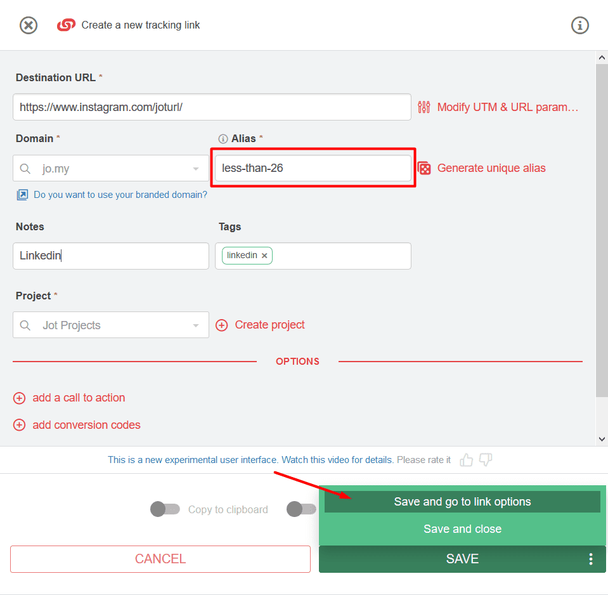Select Save and close
This screenshot has height=595, width=608.
pos(462,528)
